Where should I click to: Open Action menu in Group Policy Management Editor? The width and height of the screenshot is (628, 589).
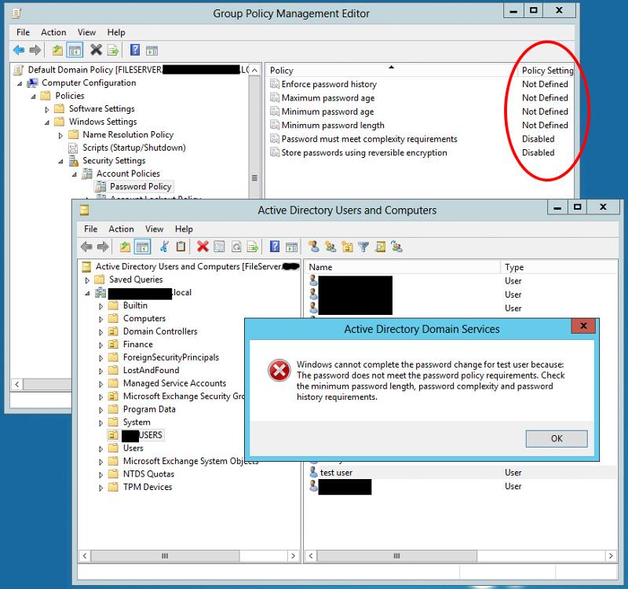53,32
